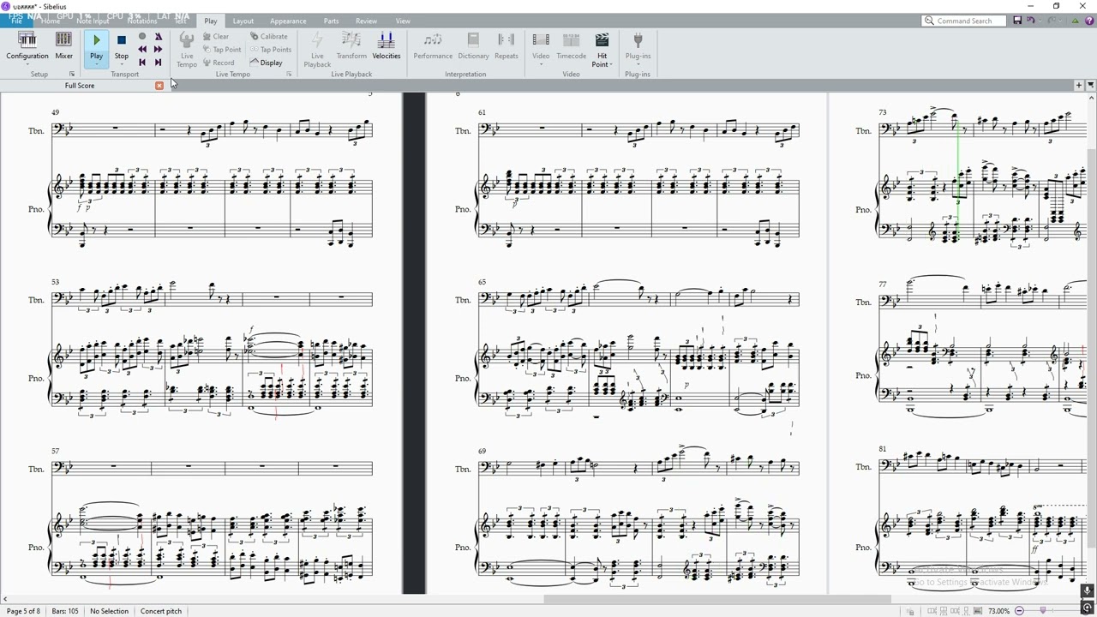Viewport: 1097px width, 617px height.
Task: Toggle Live Playback
Action: (317, 50)
